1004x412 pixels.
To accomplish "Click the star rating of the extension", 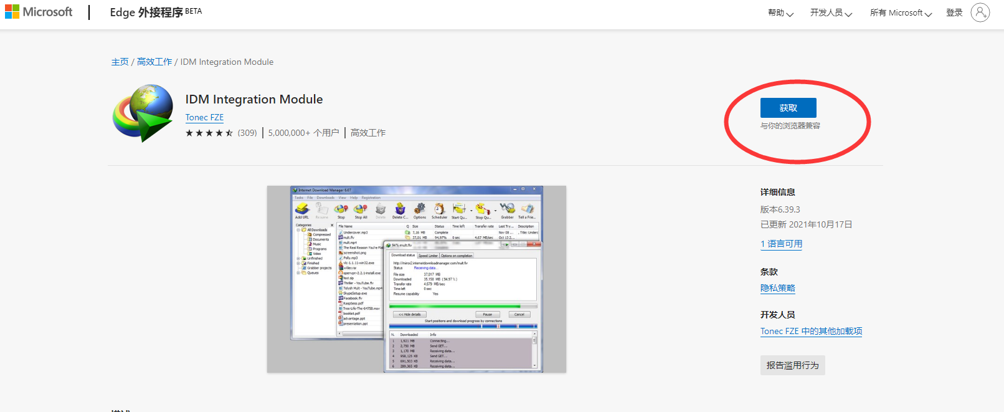I will click(209, 133).
